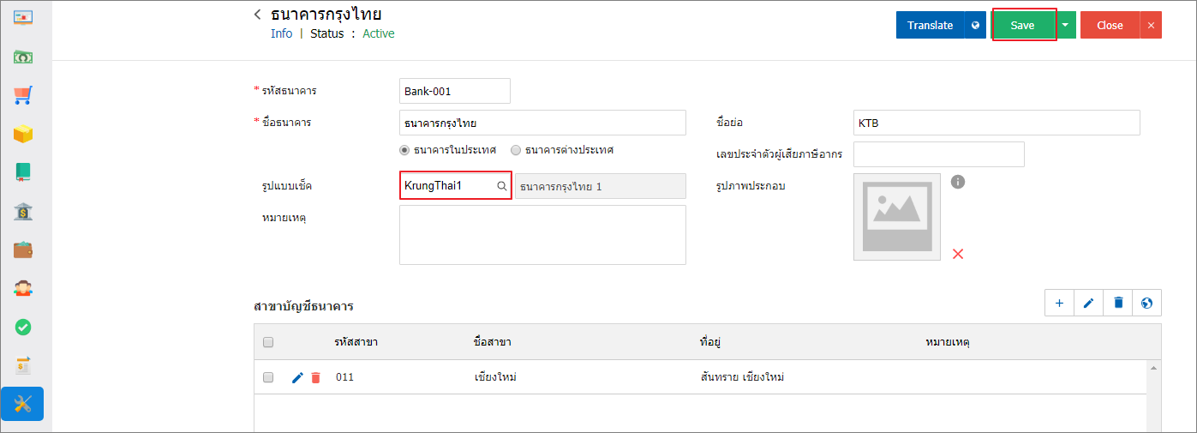This screenshot has width=1197, height=433.
Task: Open the wrench settings sidebar icon
Action: [x=23, y=404]
